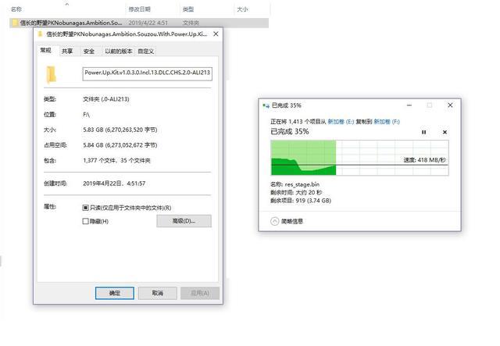Cancel the copy with the small X

pyautogui.click(x=445, y=132)
